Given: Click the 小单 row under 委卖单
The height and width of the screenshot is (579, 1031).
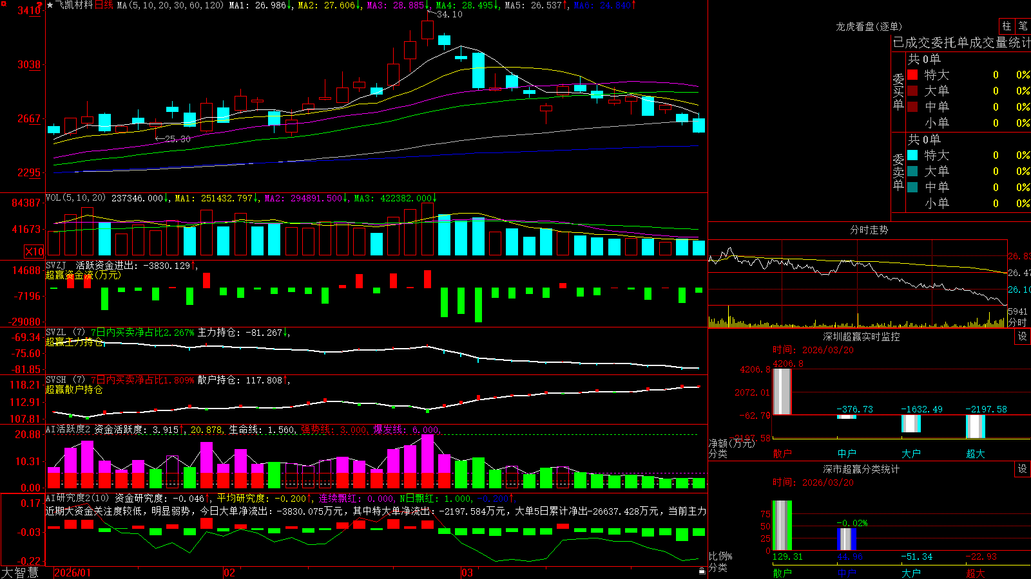Looking at the screenshot, I should [x=968, y=203].
